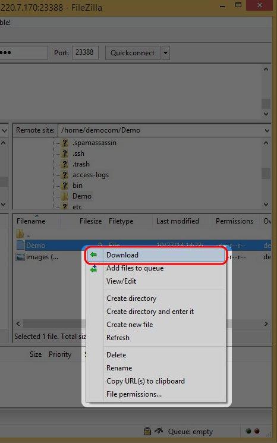
Task: Minimize the FileZilla window
Action: (x=222, y=6)
